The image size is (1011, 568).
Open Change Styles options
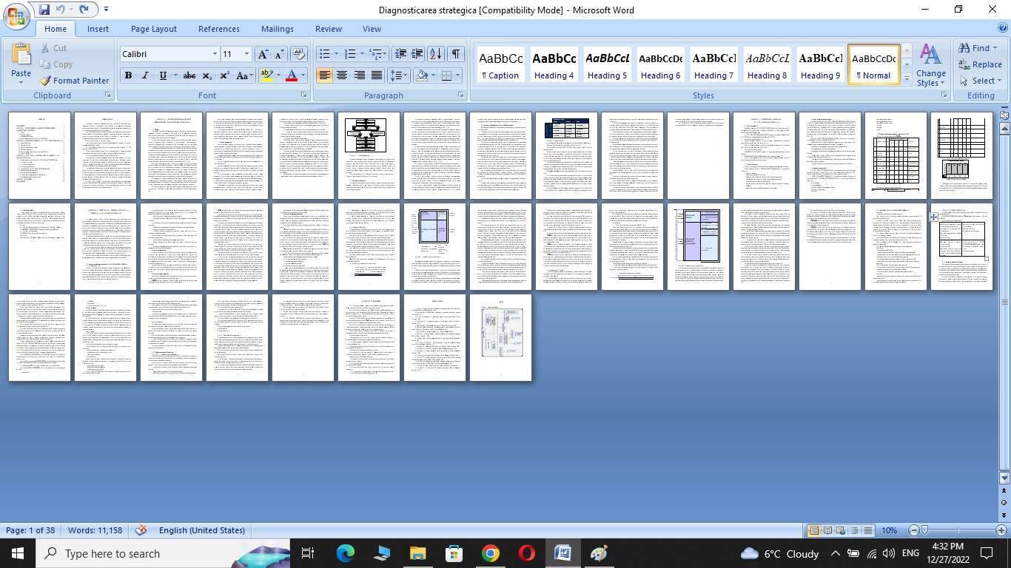[930, 65]
